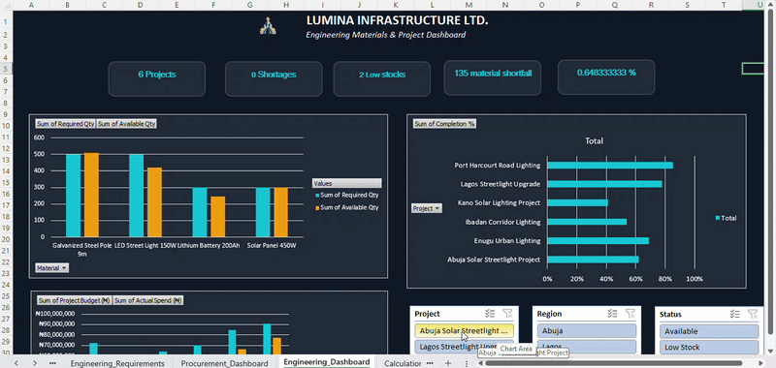The image size is (776, 368).
Task: Click the Sum of Required Qty field button
Action: (65, 124)
